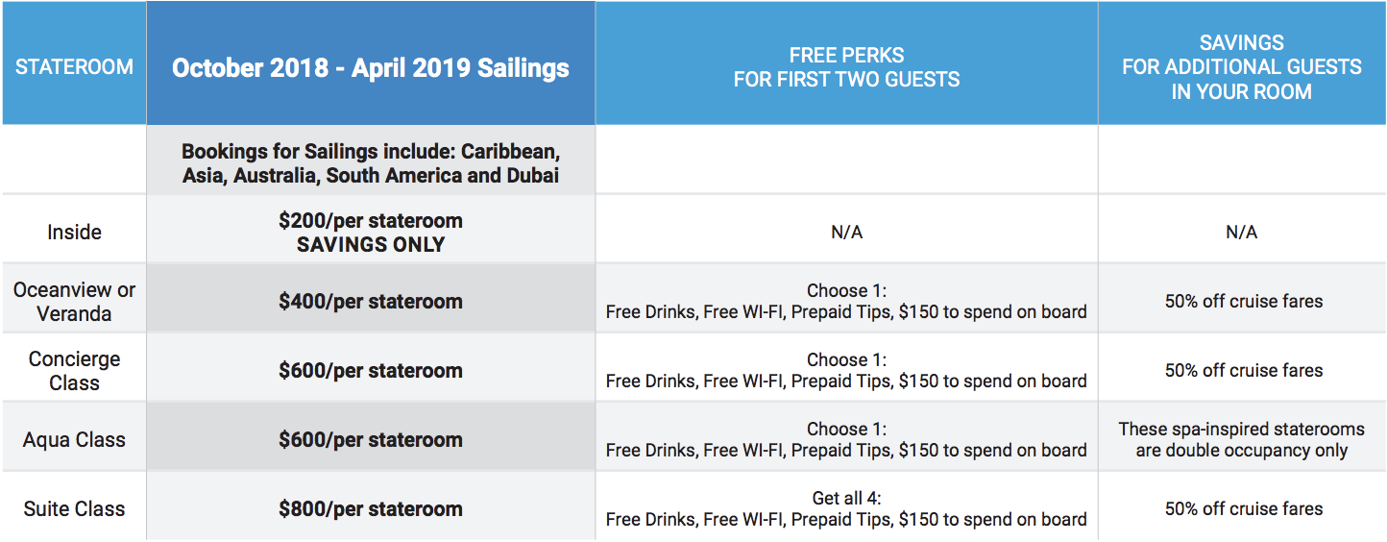This screenshot has height=542, width=1387.
Task: Click the FREE PERKS FOR FIRST TWO GUESTS header
Action: coord(846,67)
